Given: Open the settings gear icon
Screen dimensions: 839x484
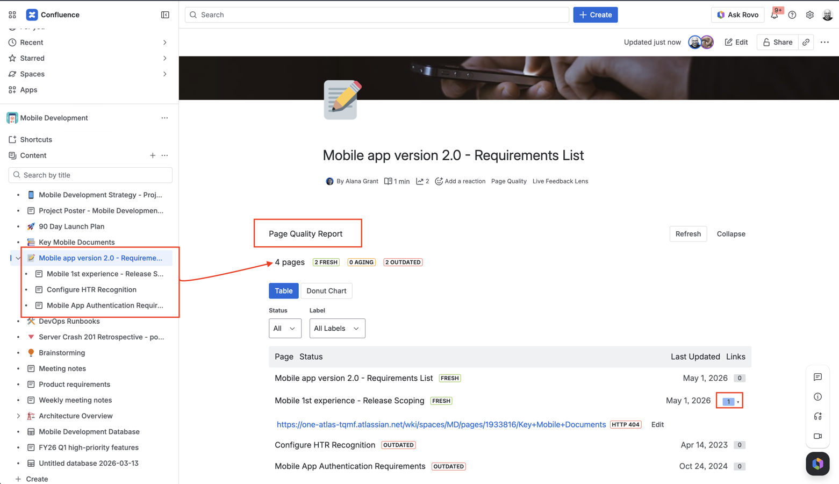Looking at the screenshot, I should coord(810,15).
